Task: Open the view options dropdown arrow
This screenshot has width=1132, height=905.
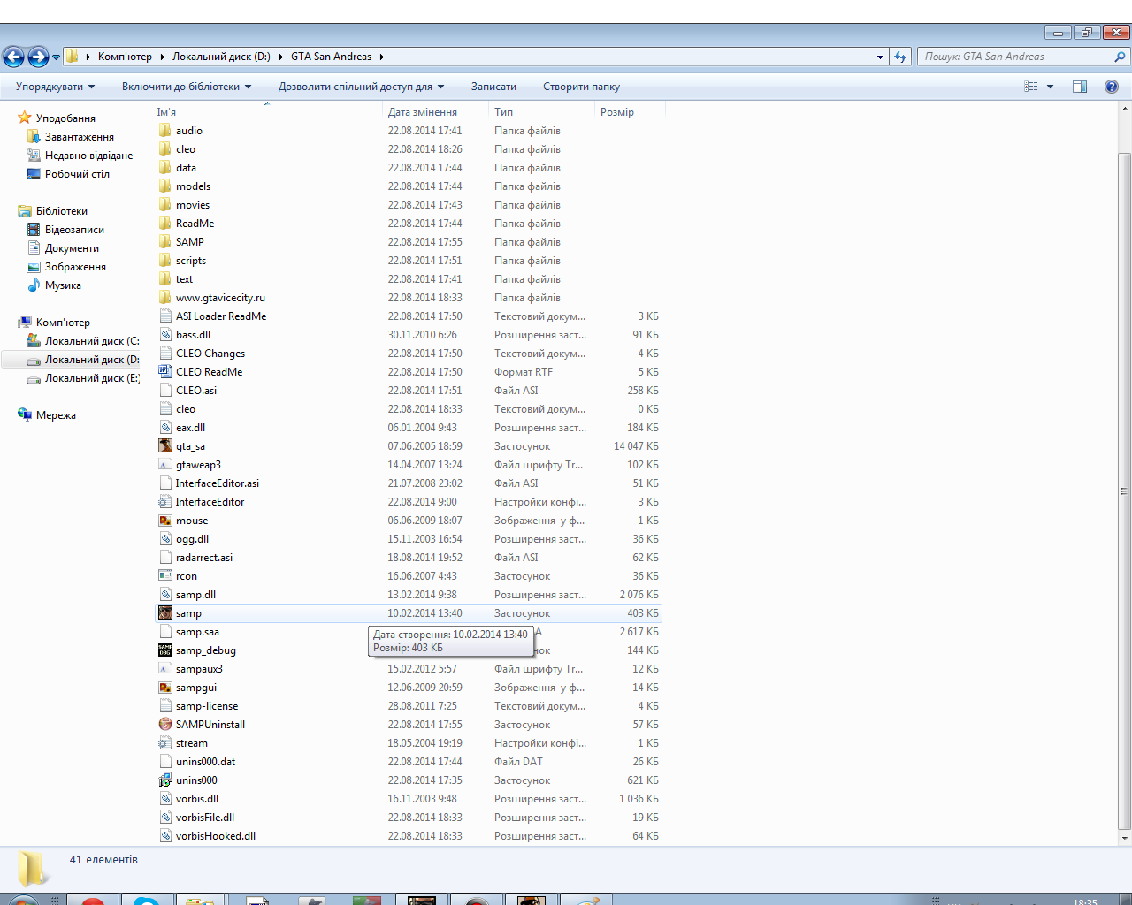Action: 1051,87
